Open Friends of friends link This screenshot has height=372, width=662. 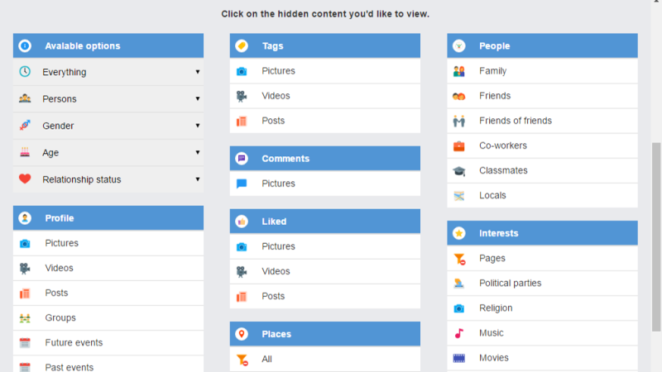pyautogui.click(x=515, y=121)
